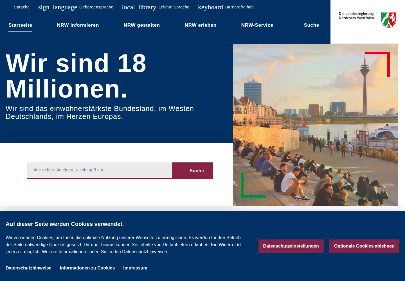
Task: Click the sign_language icon
Action: [58, 7]
